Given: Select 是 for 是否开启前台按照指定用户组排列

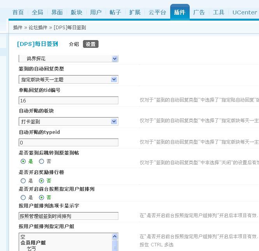Looking at the screenshot, I should (23, 198).
